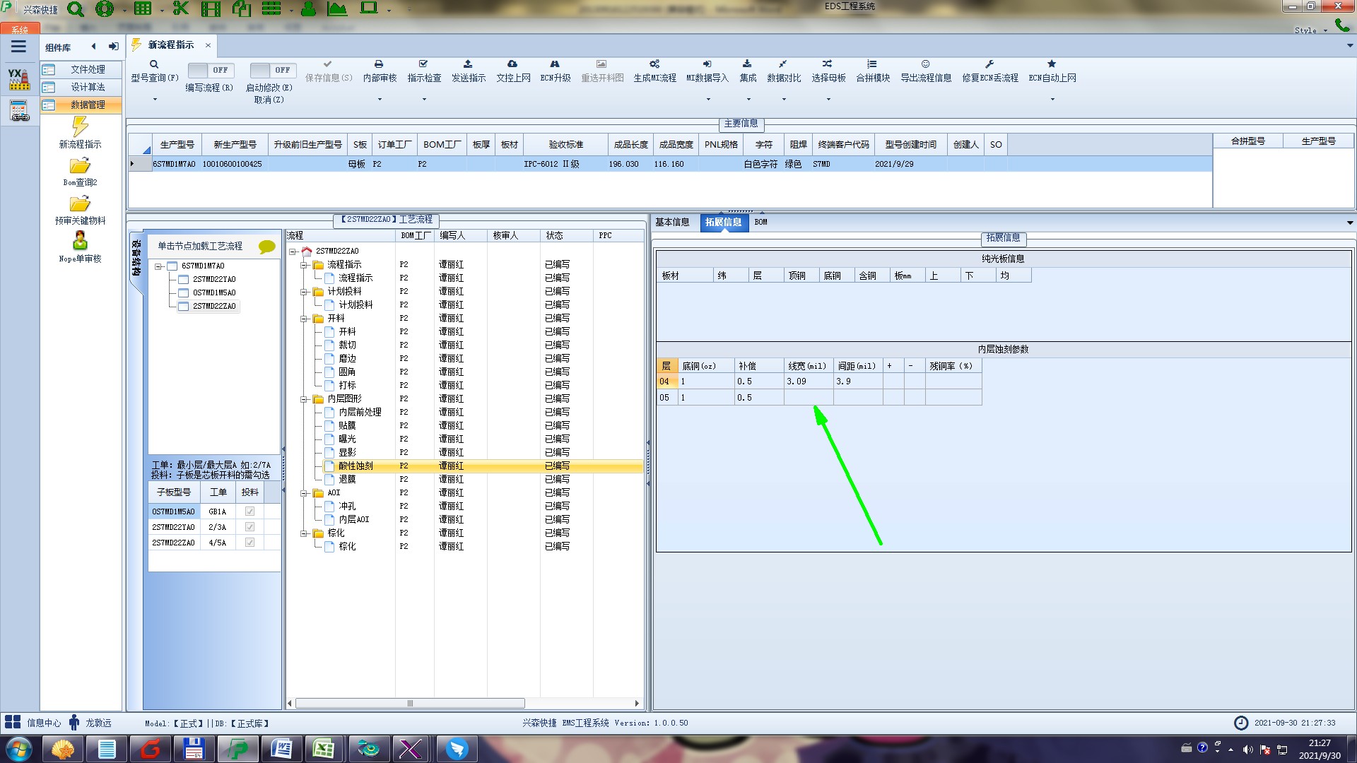This screenshot has height=763, width=1357.
Task: Toggle 投料 checkbox for 0S7MD1M5A0
Action: coord(249,511)
